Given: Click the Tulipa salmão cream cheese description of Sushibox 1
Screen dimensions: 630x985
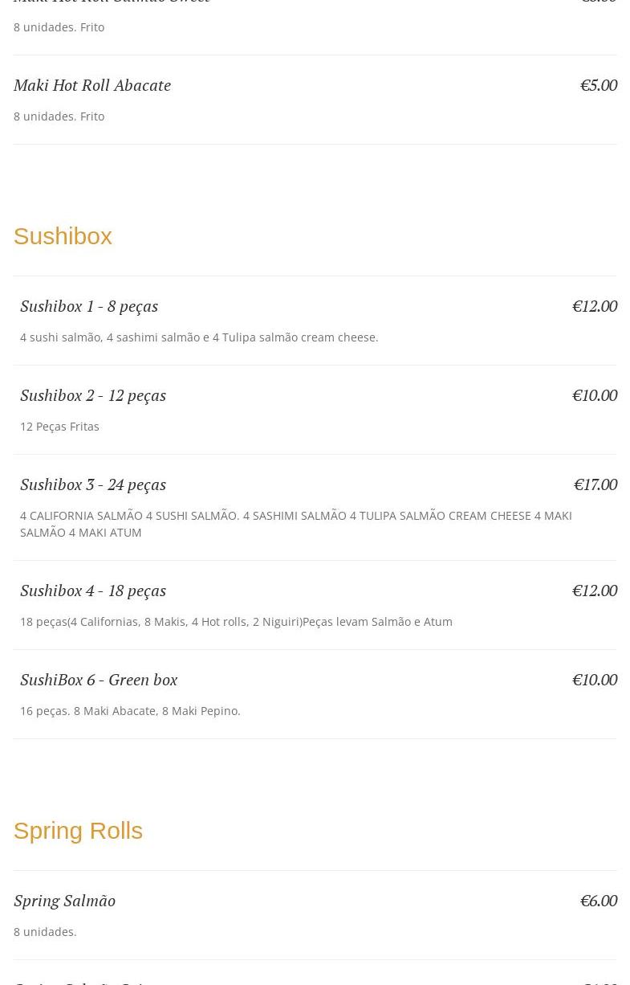Looking at the screenshot, I should point(199,337).
